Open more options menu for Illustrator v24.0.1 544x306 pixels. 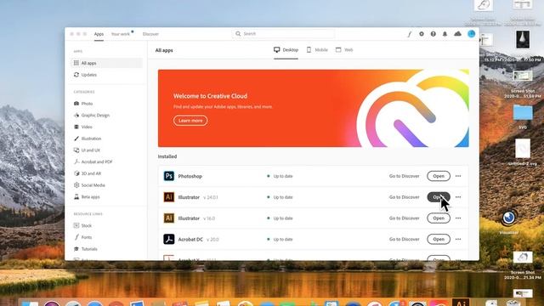tap(458, 197)
